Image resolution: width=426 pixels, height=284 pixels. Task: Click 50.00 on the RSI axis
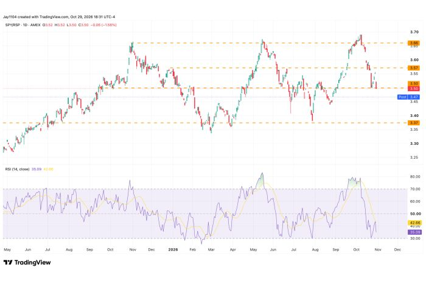point(415,213)
